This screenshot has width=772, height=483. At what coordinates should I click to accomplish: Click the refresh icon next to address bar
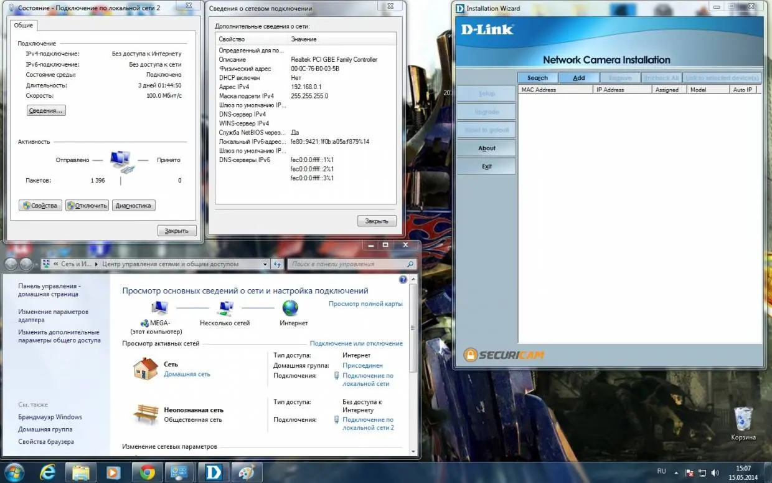pos(278,264)
